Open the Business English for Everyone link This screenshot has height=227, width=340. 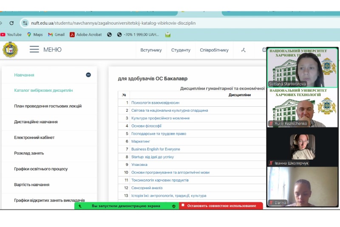coord(156,149)
